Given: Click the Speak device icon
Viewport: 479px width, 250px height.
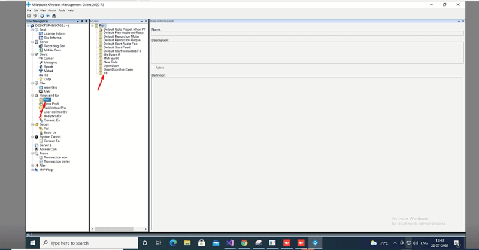Looking at the screenshot, I should (41, 66).
